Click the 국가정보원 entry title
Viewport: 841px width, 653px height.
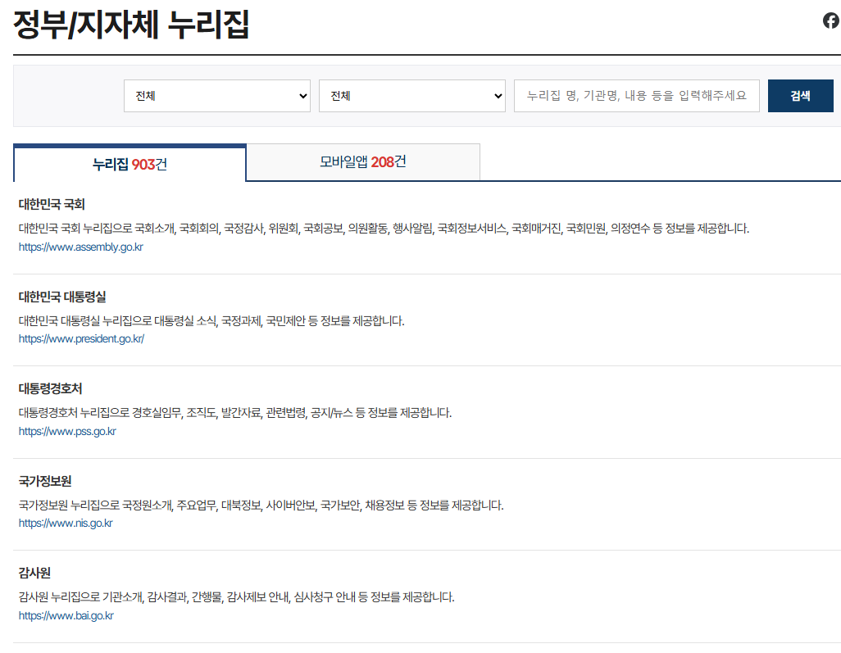45,481
